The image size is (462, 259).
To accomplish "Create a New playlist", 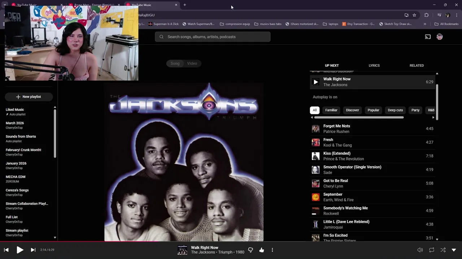I will [x=29, y=97].
